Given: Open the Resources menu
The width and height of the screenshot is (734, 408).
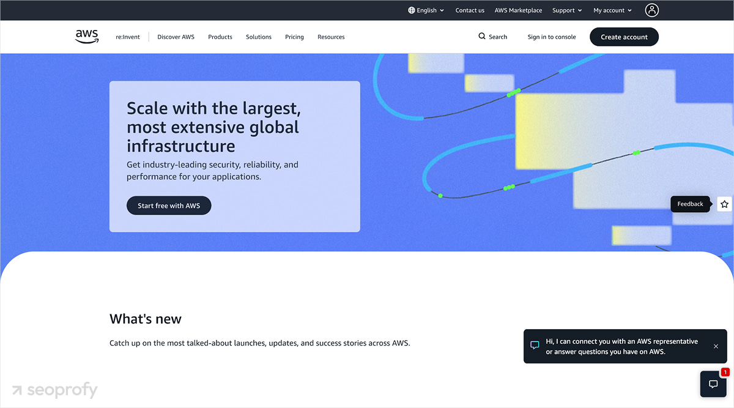Looking at the screenshot, I should 331,37.
